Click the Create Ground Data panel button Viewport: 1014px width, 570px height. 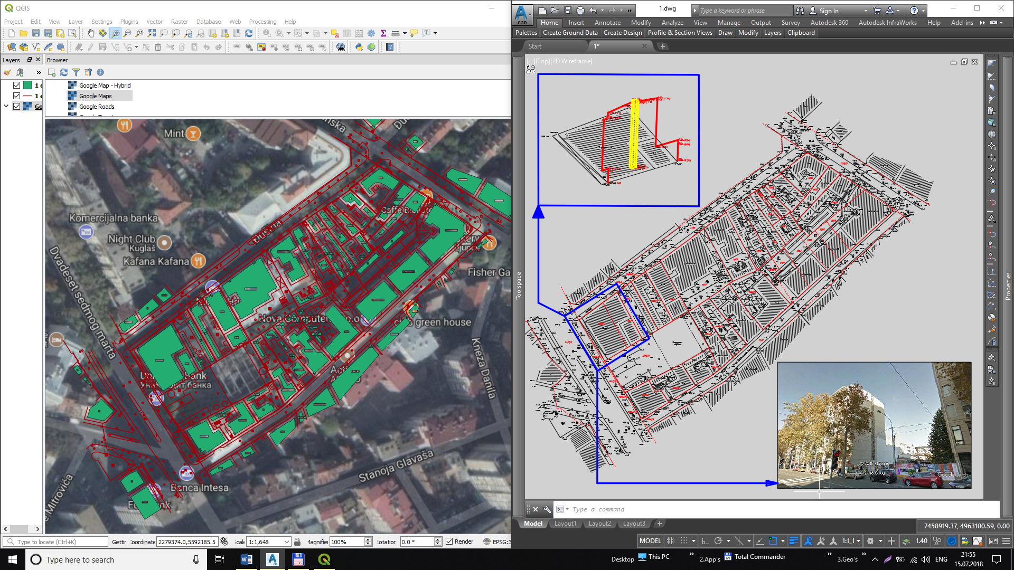570,33
